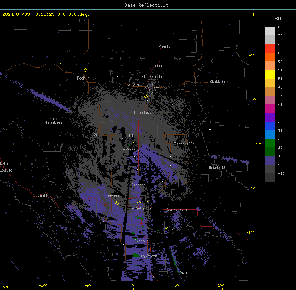Click the 50 tick label on right axis
This screenshot has height=290, width=296.
click(x=254, y=99)
